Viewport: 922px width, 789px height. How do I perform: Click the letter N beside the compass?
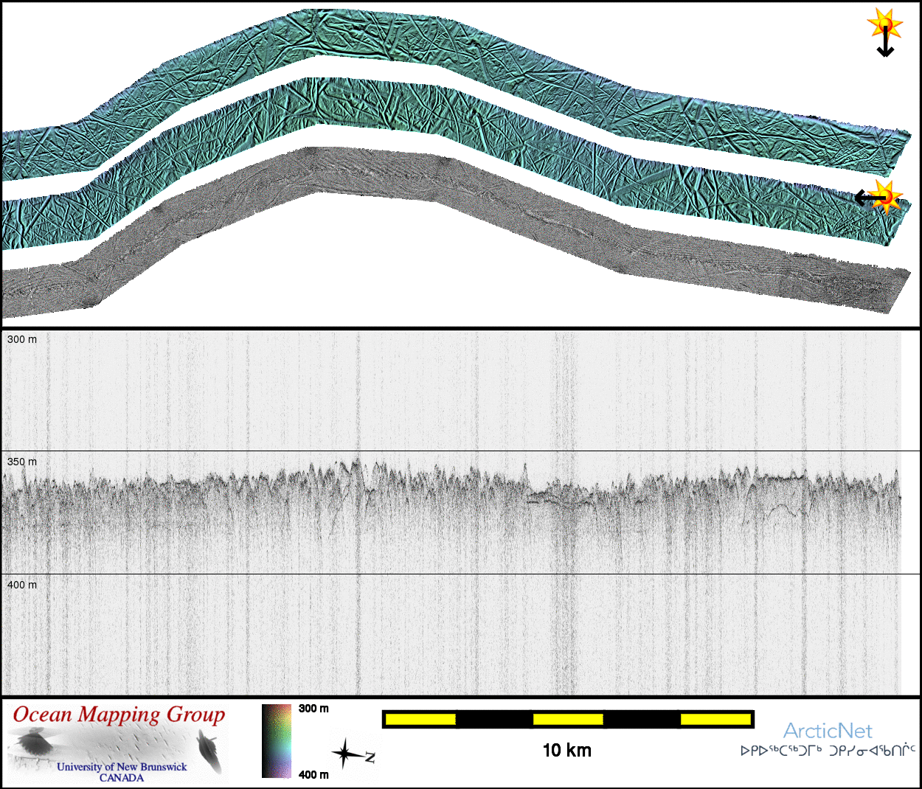point(370,757)
